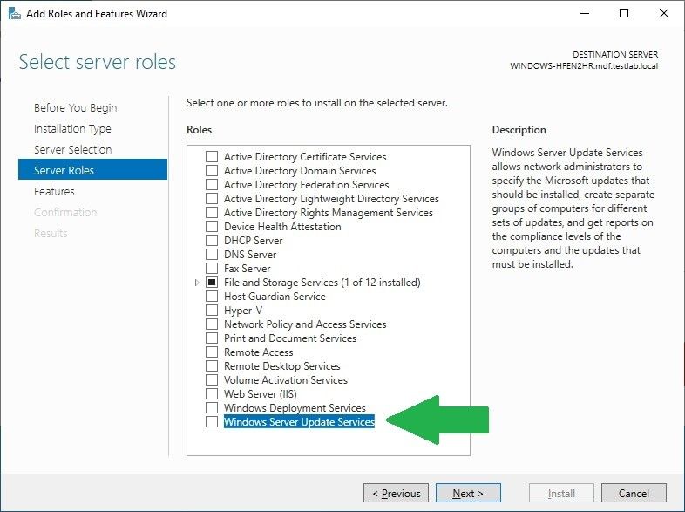This screenshot has height=512, width=685.
Task: Select 'File and Storage Services' label
Action: [322, 283]
